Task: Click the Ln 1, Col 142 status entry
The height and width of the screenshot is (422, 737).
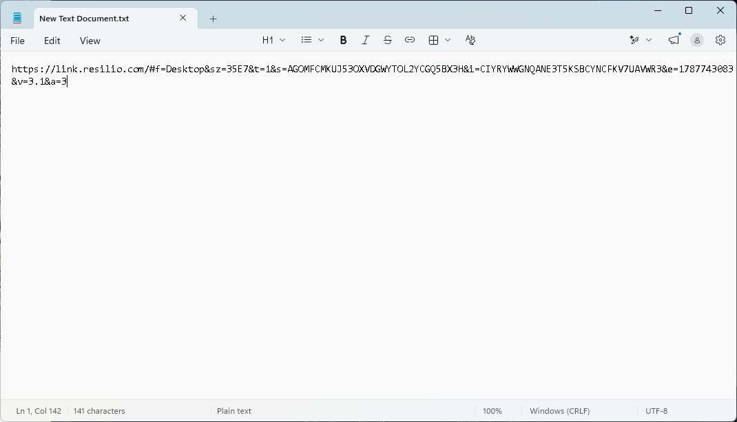Action: [39, 411]
